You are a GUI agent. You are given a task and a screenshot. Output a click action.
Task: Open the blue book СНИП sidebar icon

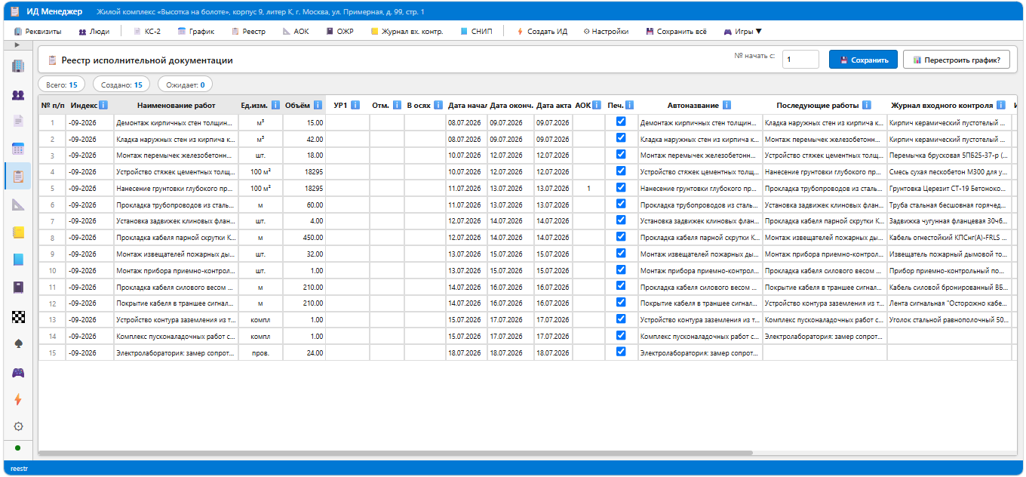(x=18, y=260)
